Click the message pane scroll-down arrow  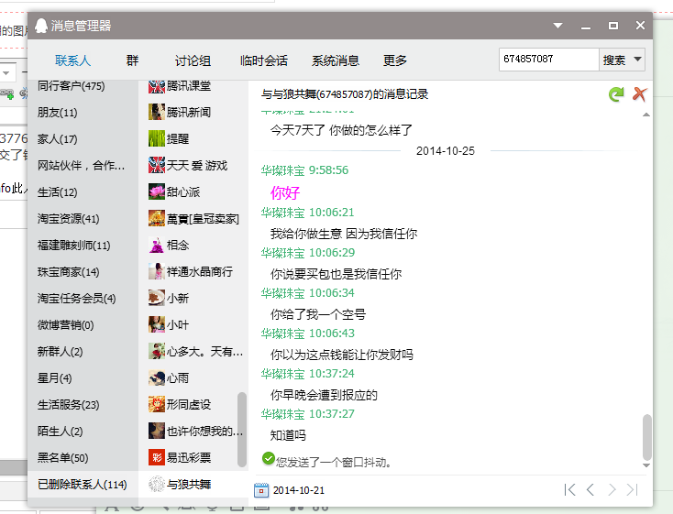point(646,465)
